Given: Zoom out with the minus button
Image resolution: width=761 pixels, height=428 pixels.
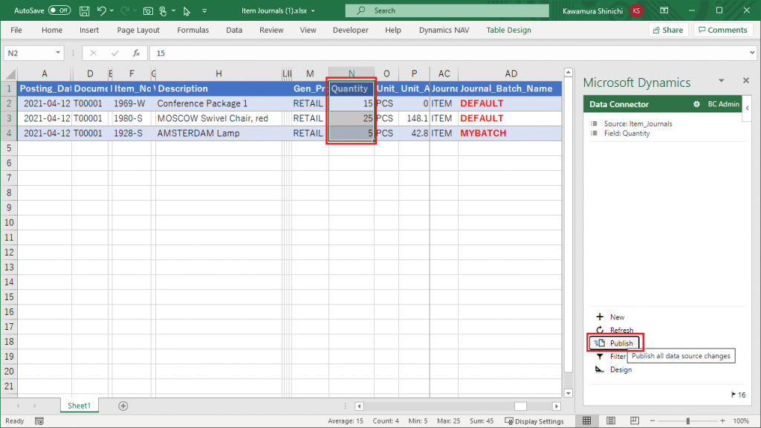Looking at the screenshot, I should (652, 421).
